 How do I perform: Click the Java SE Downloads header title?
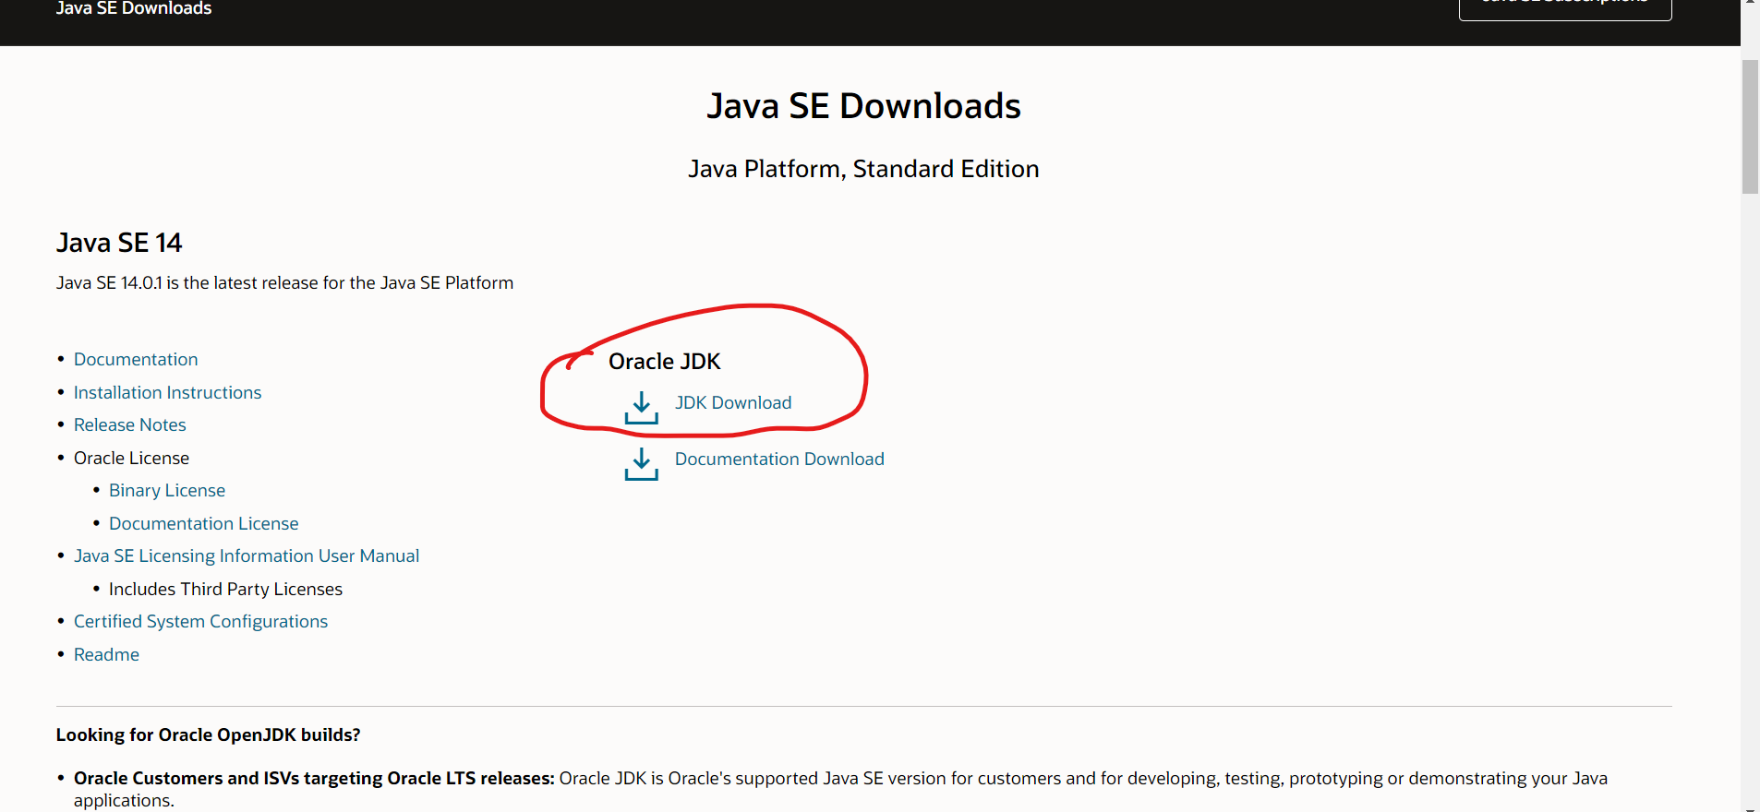coord(134,8)
